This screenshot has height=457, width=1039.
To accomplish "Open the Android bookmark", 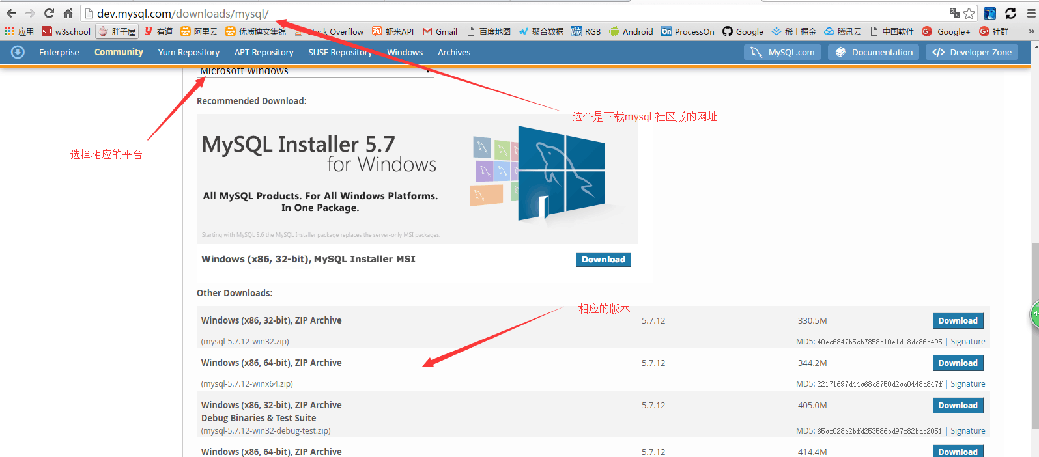I will [x=631, y=31].
